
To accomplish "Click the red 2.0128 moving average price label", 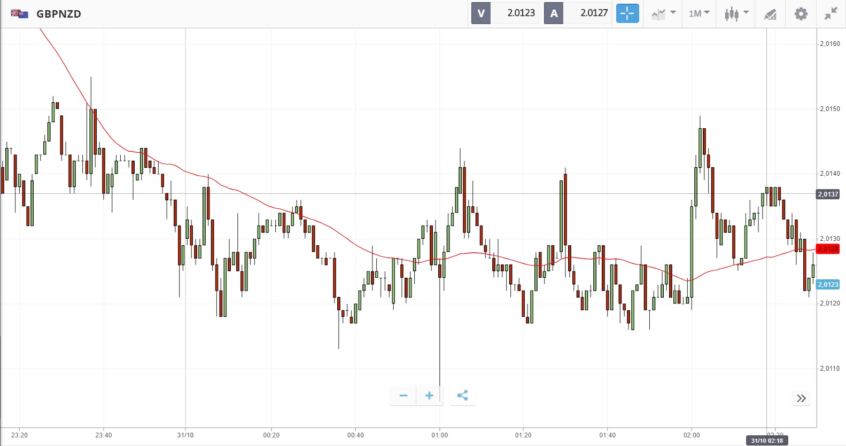I will pos(828,249).
